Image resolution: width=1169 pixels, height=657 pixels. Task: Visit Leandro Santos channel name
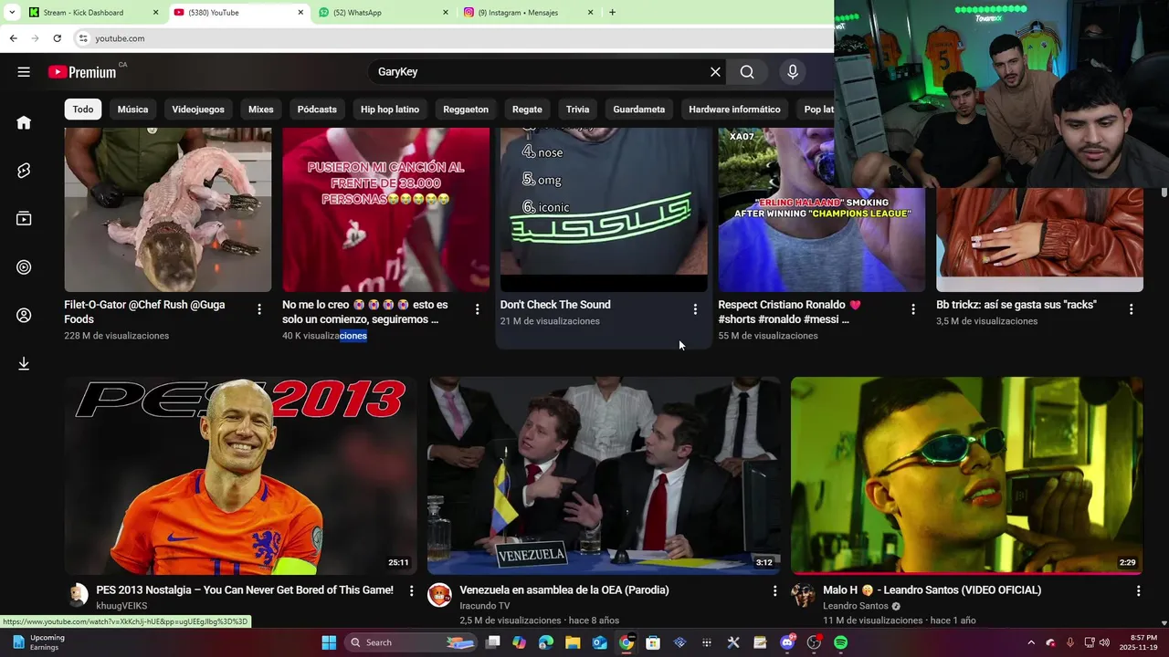856,606
